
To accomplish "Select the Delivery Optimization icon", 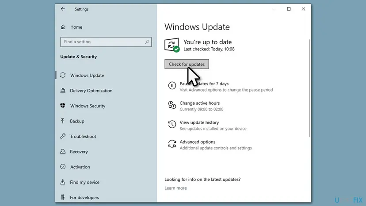I will tap(63, 90).
